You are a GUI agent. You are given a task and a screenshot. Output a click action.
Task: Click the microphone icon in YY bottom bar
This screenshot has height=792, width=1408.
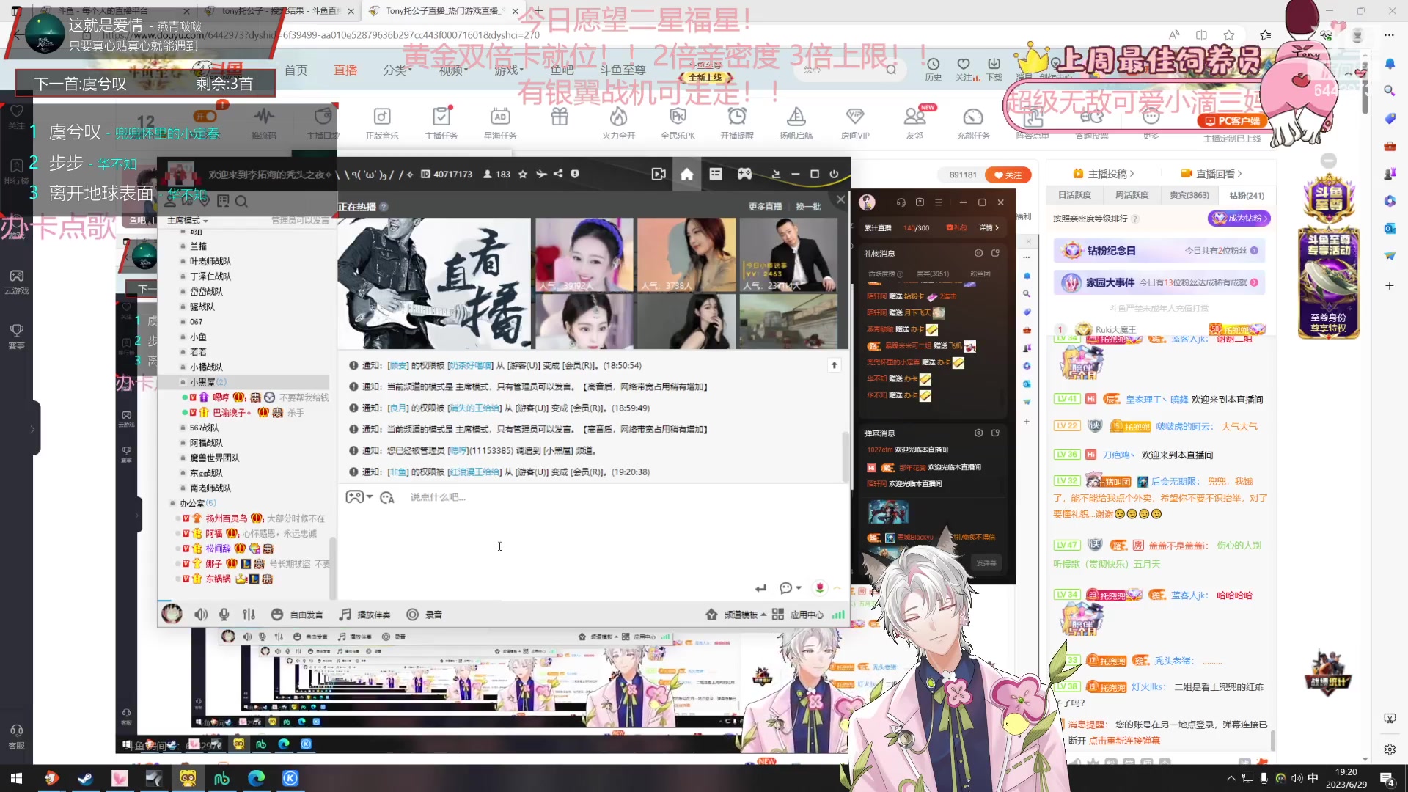pos(224,615)
